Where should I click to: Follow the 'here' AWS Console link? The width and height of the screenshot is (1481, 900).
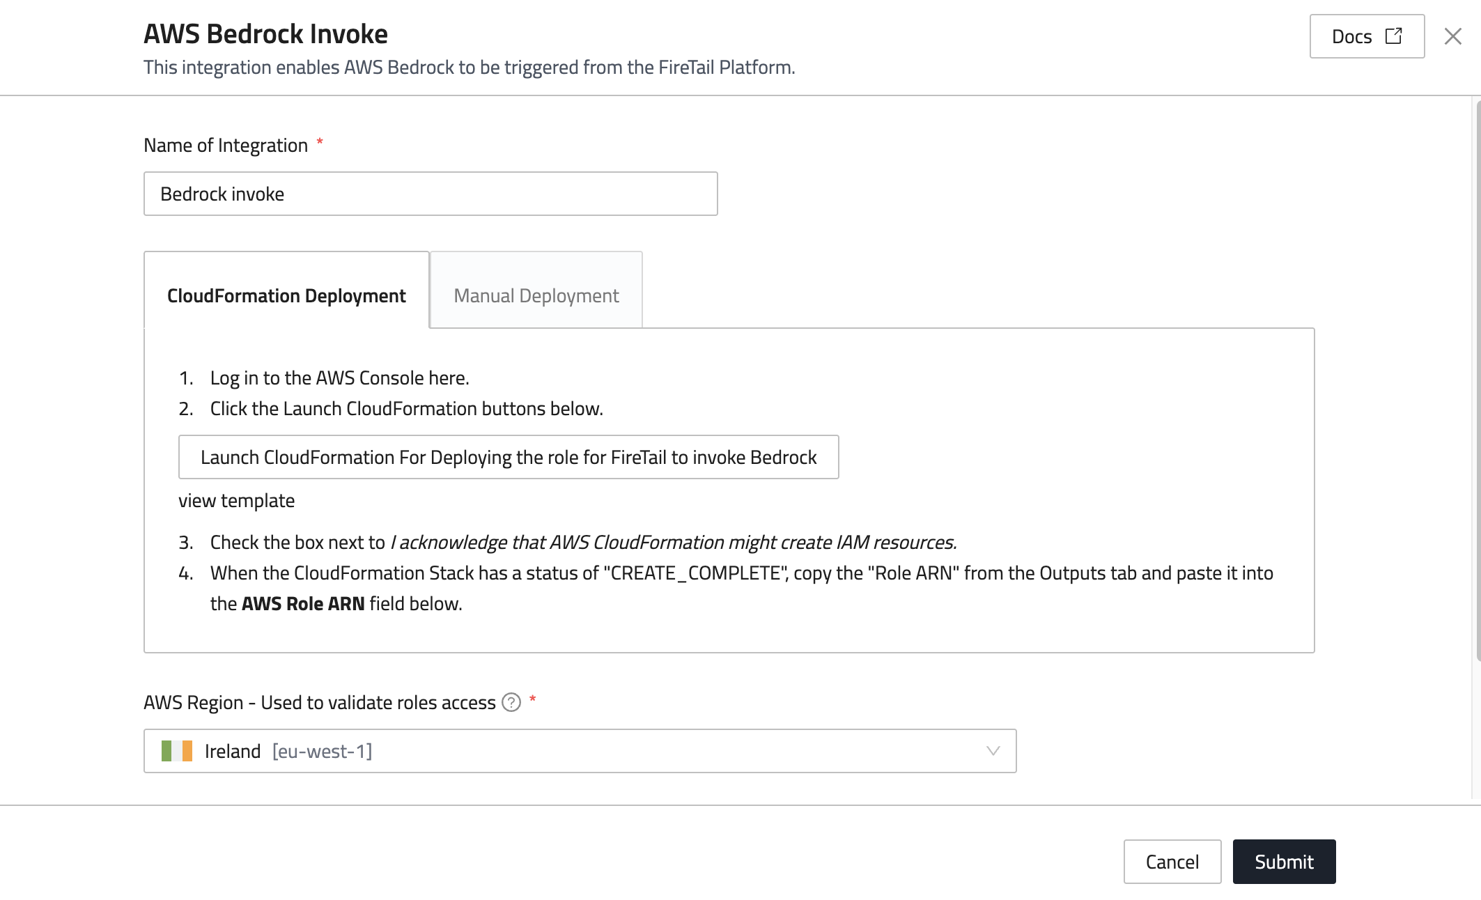click(447, 378)
